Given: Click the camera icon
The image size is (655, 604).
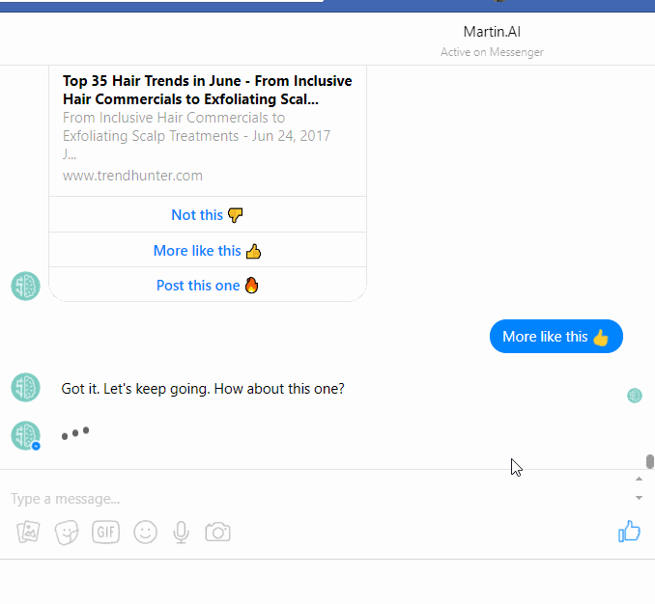Looking at the screenshot, I should pos(217,532).
